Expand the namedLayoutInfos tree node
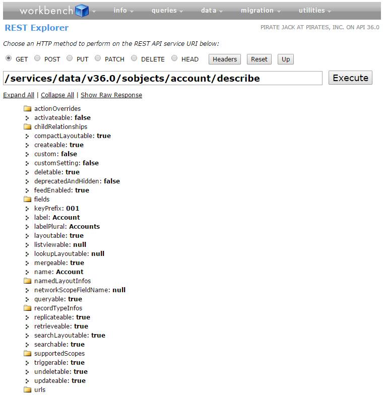The height and width of the screenshot is (396, 384). 62,281
